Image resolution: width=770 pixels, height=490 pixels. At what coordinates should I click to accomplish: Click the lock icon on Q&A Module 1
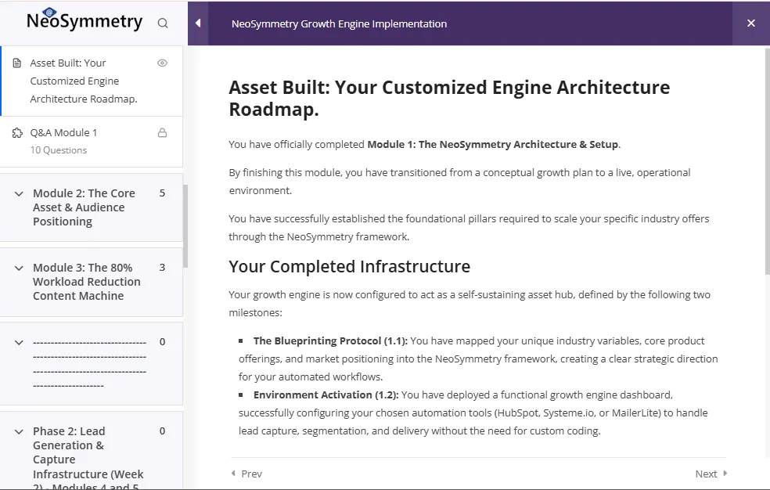162,132
